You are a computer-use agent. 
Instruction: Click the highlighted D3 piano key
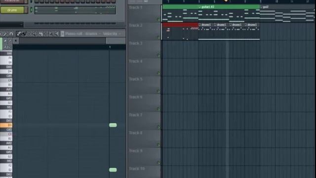(x=6, y=125)
